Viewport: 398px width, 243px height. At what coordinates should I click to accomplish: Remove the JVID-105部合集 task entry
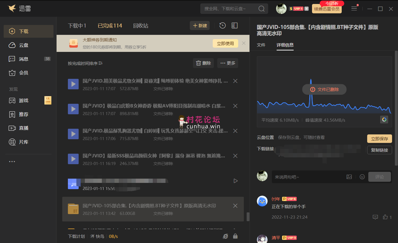[x=235, y=206]
